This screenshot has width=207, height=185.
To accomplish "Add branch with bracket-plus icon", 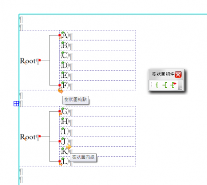I will (173, 85).
